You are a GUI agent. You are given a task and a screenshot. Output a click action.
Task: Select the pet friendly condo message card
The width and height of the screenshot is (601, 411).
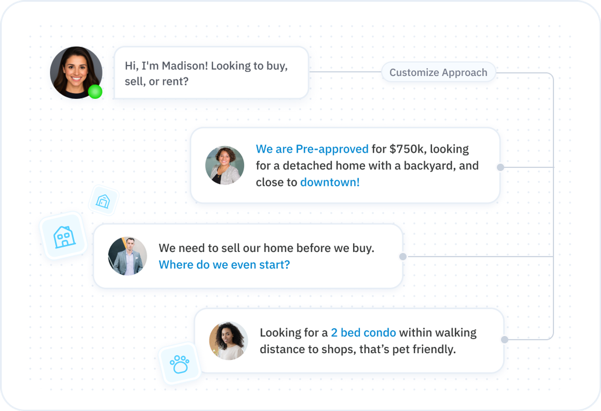coord(349,341)
